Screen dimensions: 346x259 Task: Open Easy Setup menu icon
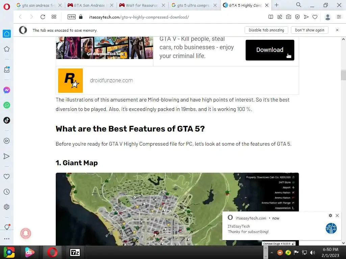coord(339,17)
